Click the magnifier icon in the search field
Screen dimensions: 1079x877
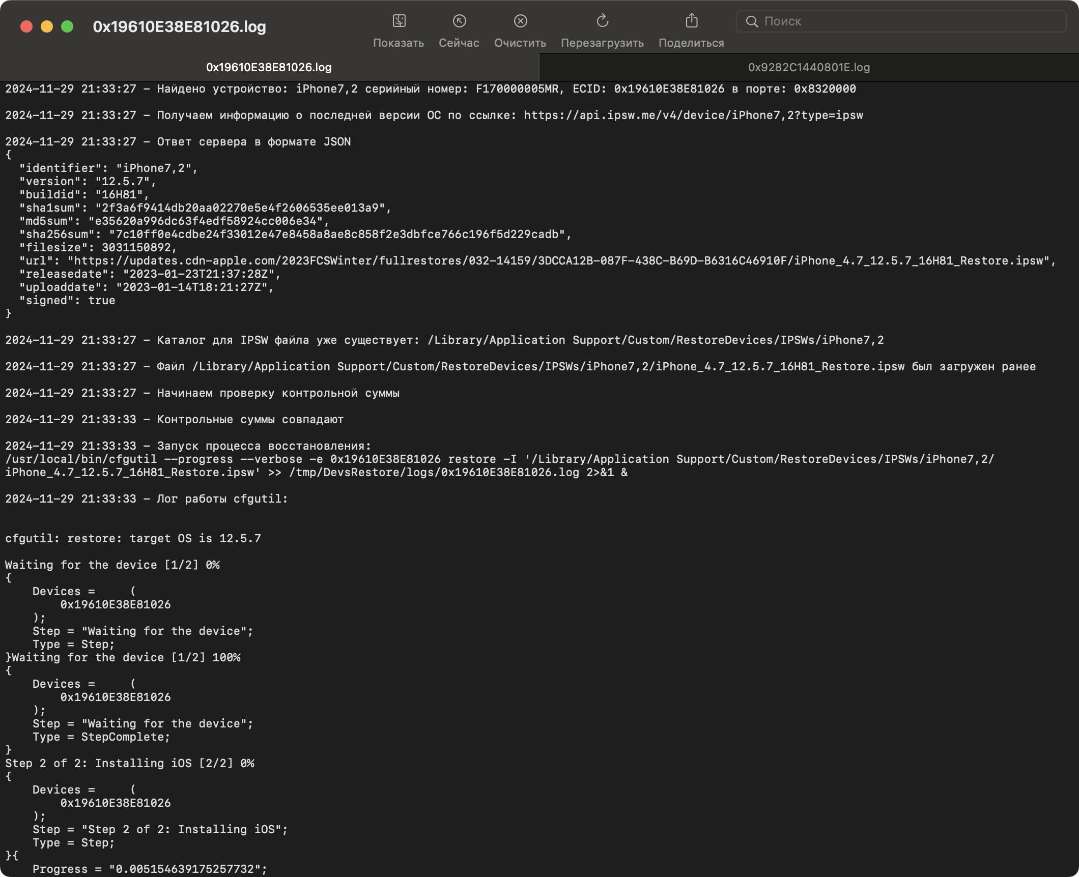coord(752,21)
